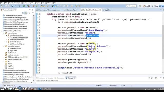Click the Run External Tools icon
This screenshot has width=164, height=92.
tap(28, 6)
